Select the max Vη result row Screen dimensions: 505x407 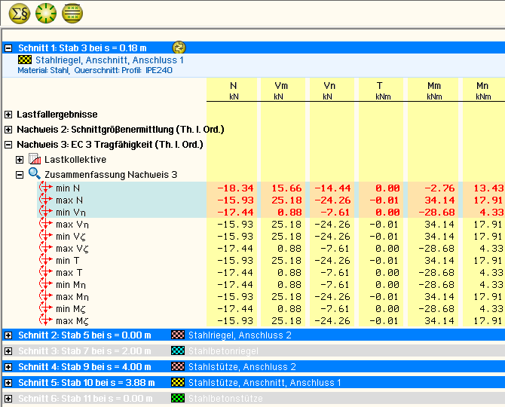pos(74,224)
